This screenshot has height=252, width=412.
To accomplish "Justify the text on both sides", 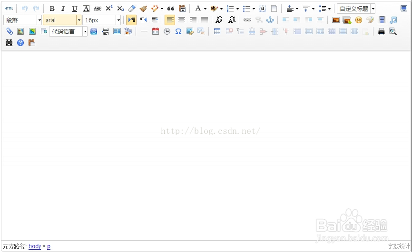I will 205,20.
